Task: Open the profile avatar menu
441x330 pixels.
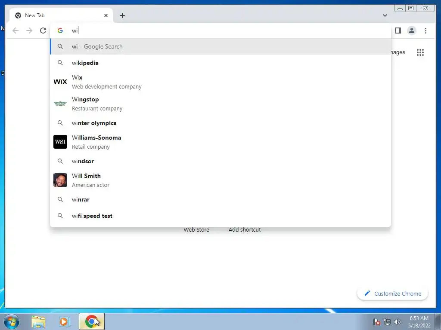Action: (x=411, y=31)
